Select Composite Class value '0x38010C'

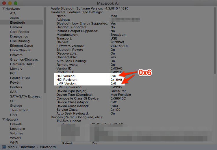click(118, 98)
